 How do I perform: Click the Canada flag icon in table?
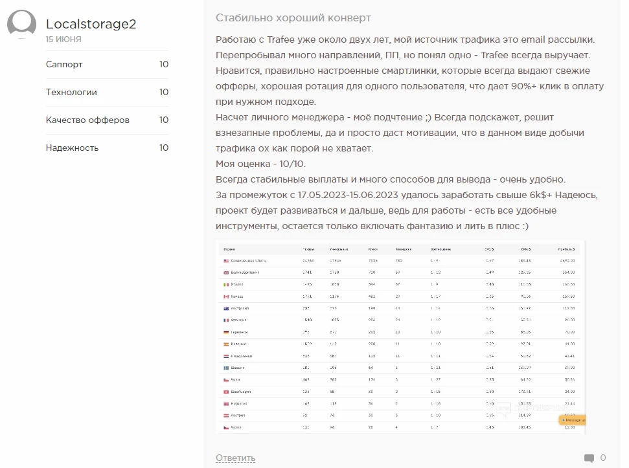[226, 296]
